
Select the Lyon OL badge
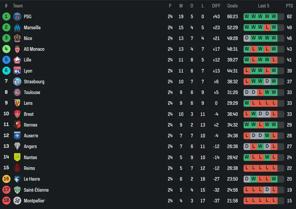pos(17,71)
